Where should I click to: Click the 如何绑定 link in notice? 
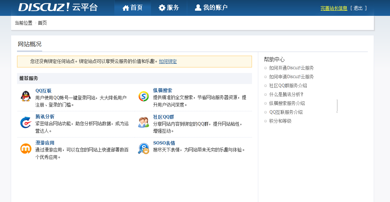click(x=168, y=62)
